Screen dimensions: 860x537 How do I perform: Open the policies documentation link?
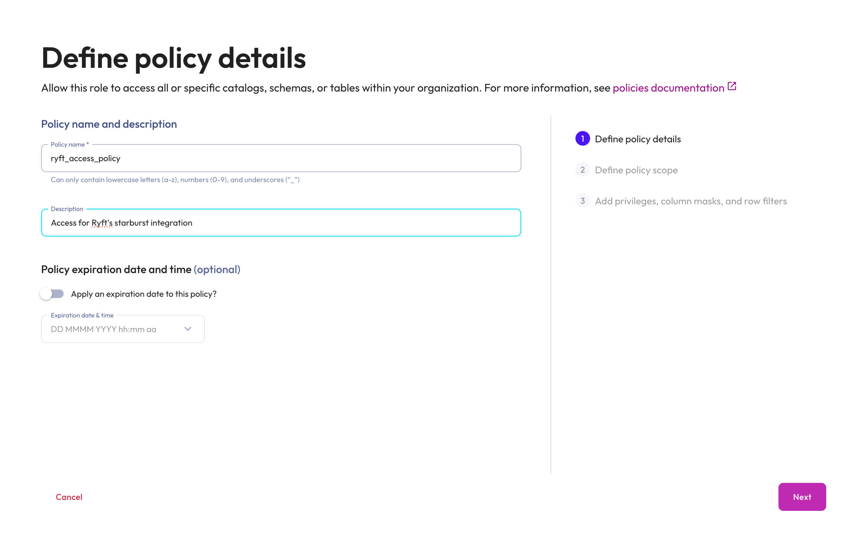(668, 88)
